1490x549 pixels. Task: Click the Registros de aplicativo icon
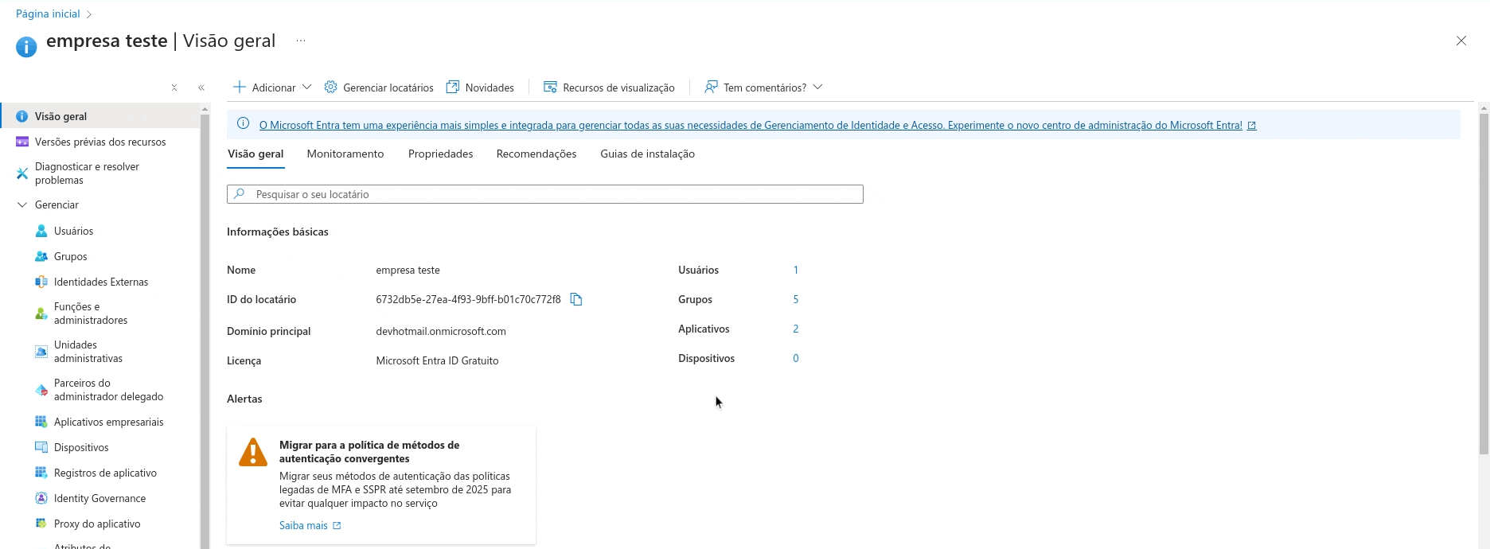click(x=41, y=473)
